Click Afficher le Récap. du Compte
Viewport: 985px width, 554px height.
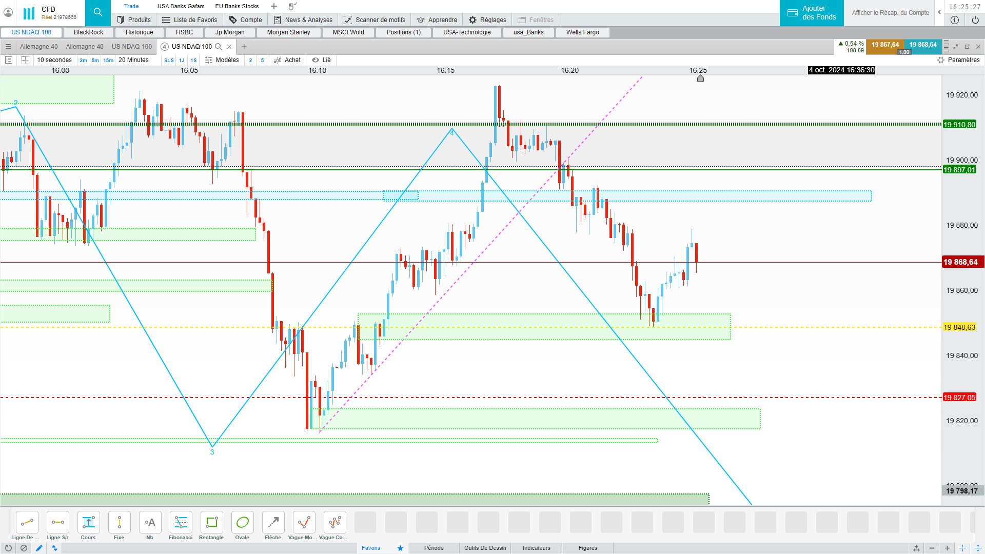pos(890,13)
